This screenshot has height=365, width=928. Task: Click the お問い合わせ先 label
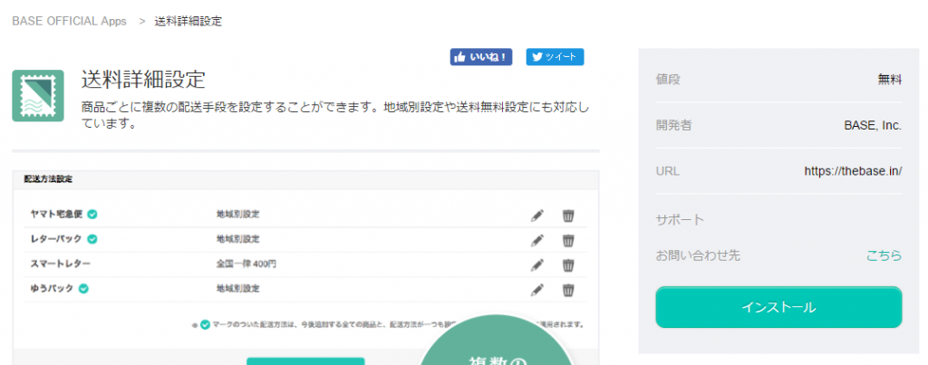[x=698, y=255]
